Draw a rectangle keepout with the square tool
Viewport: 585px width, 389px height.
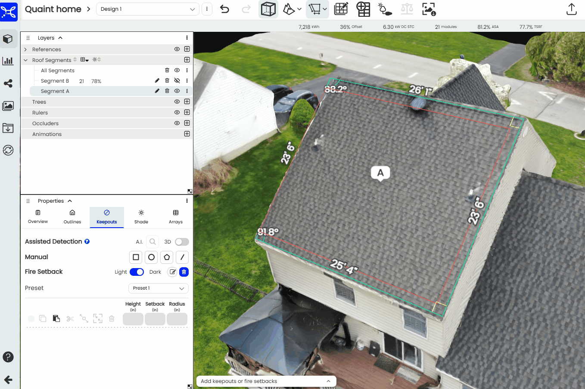(136, 257)
